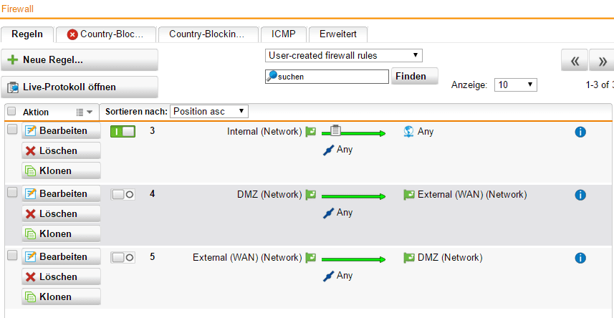The image size is (614, 318).
Task: Open the Anzeige count dropdown
Action: (515, 85)
